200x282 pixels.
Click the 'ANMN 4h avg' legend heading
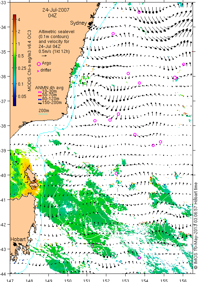(49, 88)
